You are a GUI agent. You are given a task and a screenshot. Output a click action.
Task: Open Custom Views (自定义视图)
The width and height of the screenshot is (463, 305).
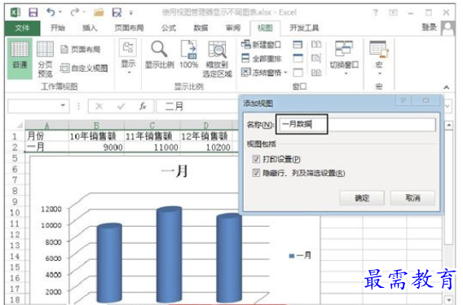tap(84, 69)
